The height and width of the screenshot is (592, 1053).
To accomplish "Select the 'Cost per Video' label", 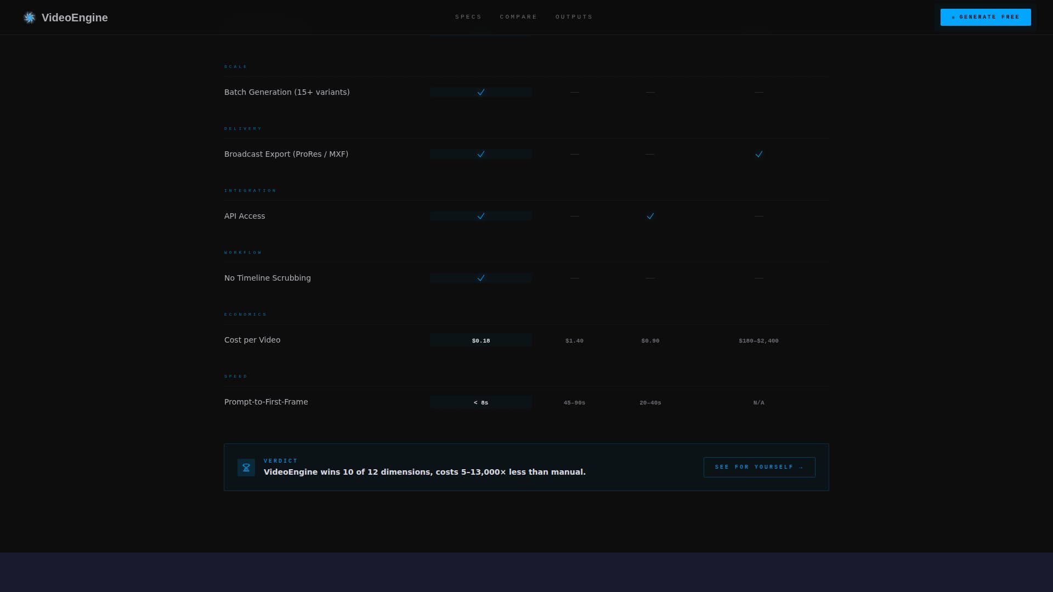I will click(252, 340).
